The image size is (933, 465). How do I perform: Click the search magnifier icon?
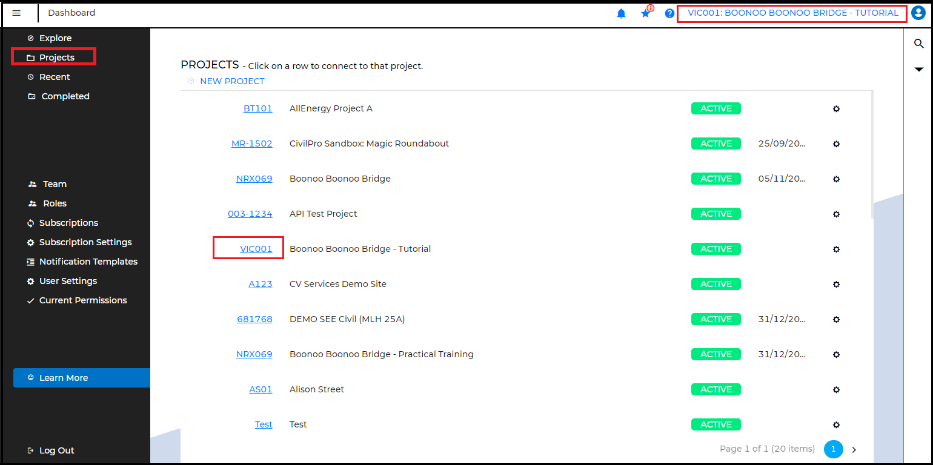918,44
